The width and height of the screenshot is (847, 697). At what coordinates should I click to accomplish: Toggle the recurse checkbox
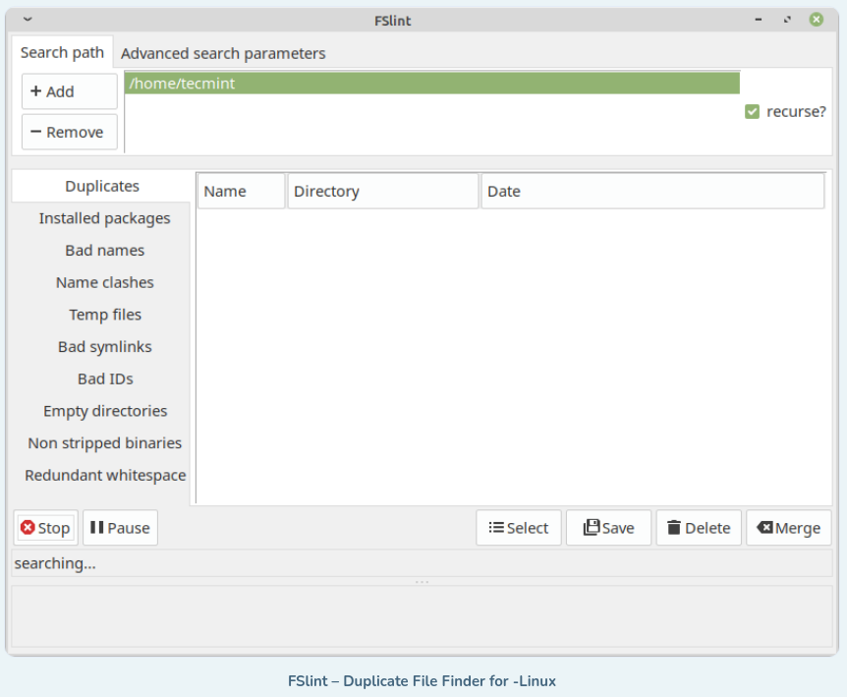[x=753, y=112]
